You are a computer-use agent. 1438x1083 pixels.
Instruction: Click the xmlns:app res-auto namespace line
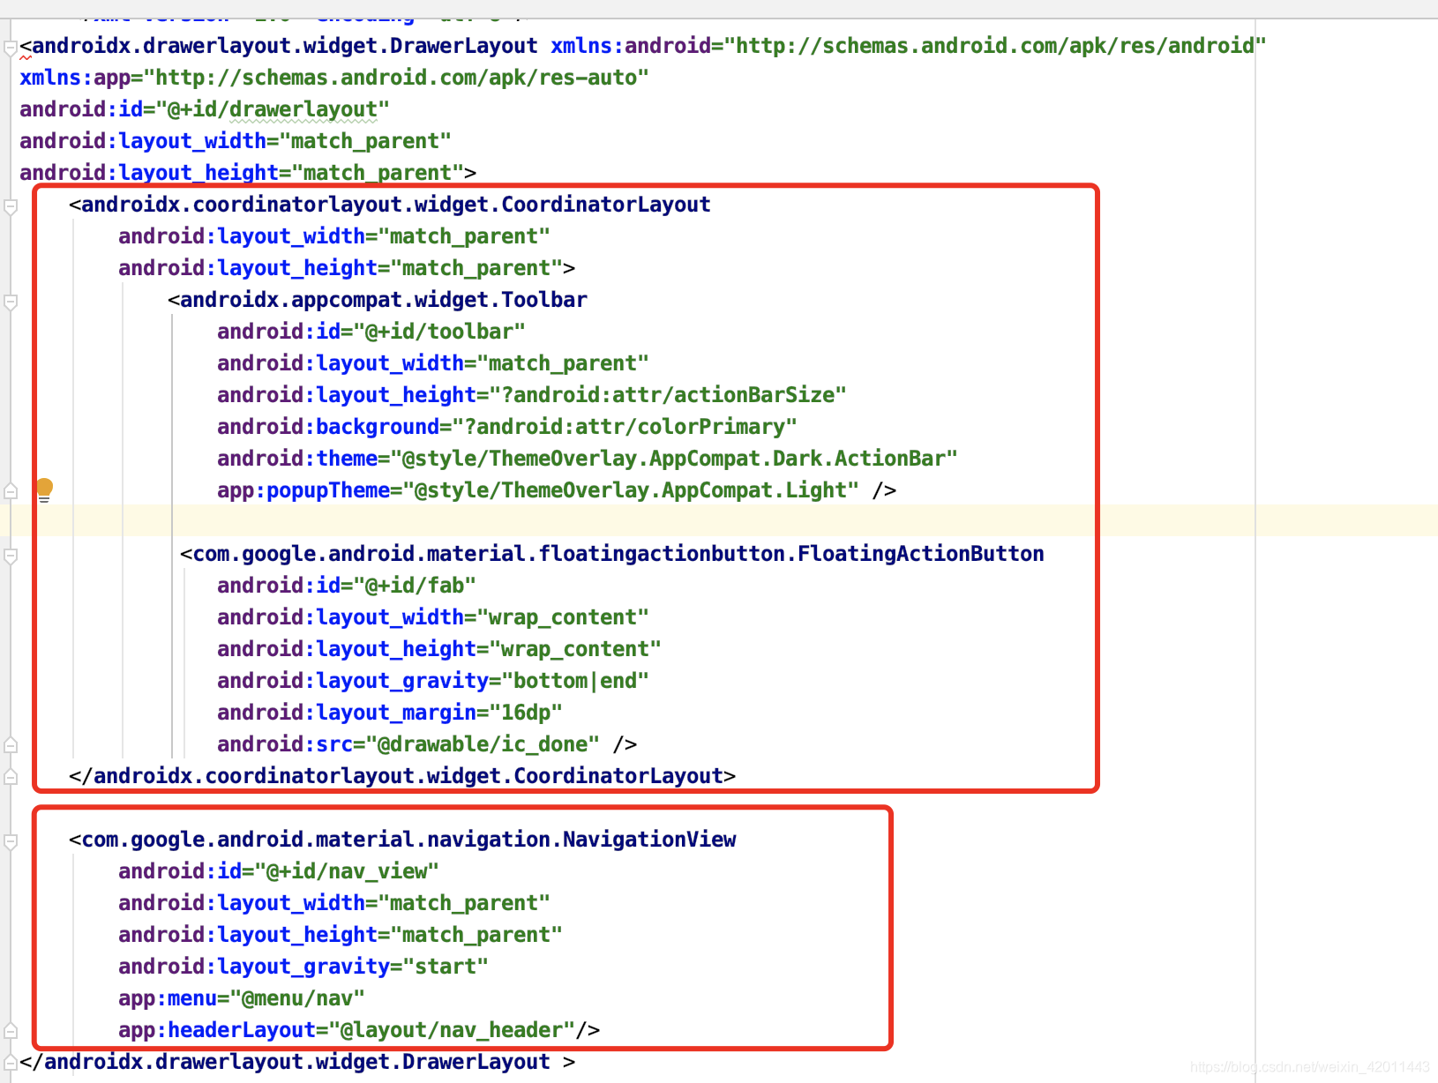pos(334,78)
